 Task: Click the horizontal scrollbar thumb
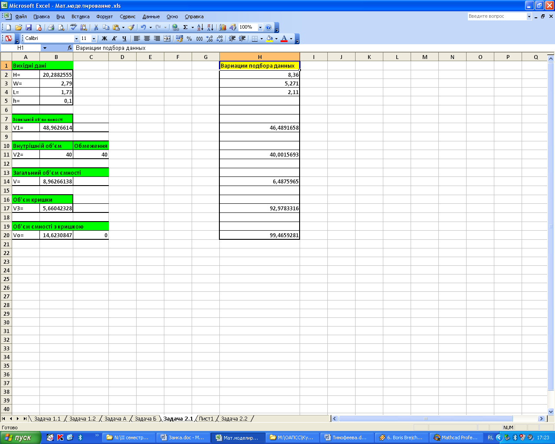point(425,419)
